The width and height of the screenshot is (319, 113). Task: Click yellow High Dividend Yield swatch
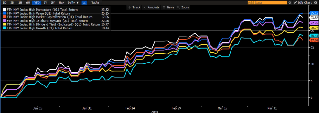[x=5, y=24]
